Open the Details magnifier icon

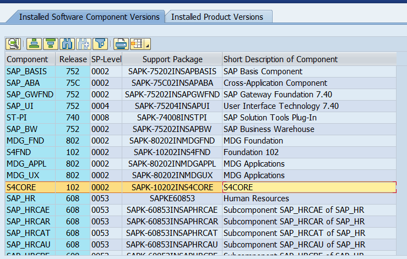pos(13,44)
